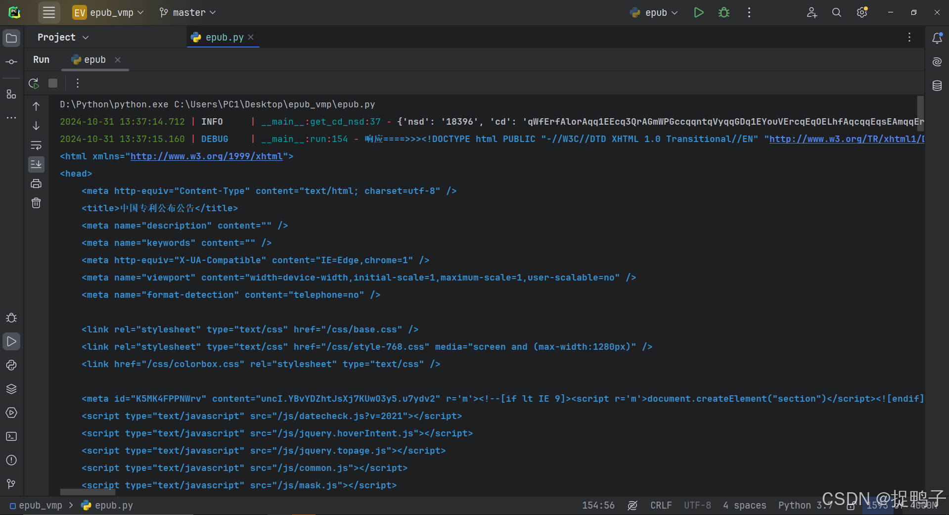Screen dimensions: 949x515
Task: Click the PyCharm application logo
Action: tap(14, 12)
